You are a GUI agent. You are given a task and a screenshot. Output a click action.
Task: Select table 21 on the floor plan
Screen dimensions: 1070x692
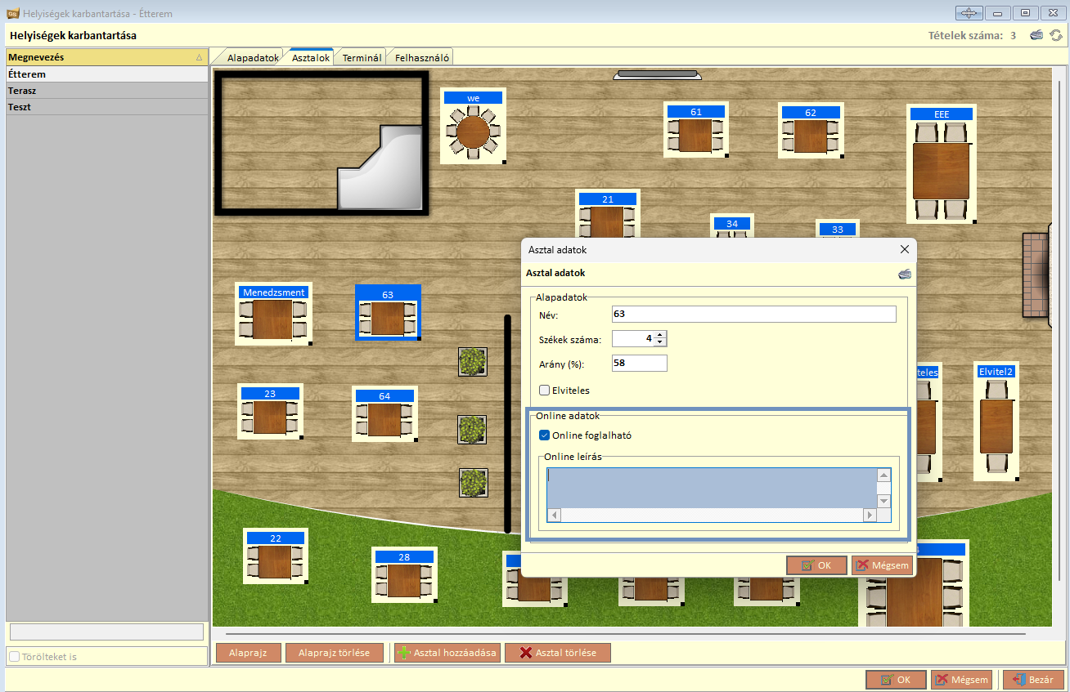(607, 214)
